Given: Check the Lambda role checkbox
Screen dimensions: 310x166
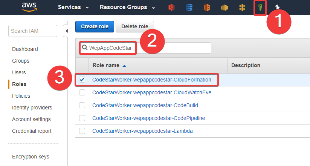Looking at the screenshot, I should coord(82,131).
